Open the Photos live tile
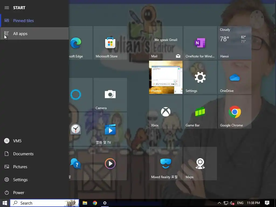Viewport: 276px width, 207px height. 166,77
